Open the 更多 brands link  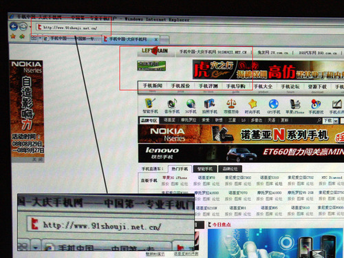(x=284, y=120)
